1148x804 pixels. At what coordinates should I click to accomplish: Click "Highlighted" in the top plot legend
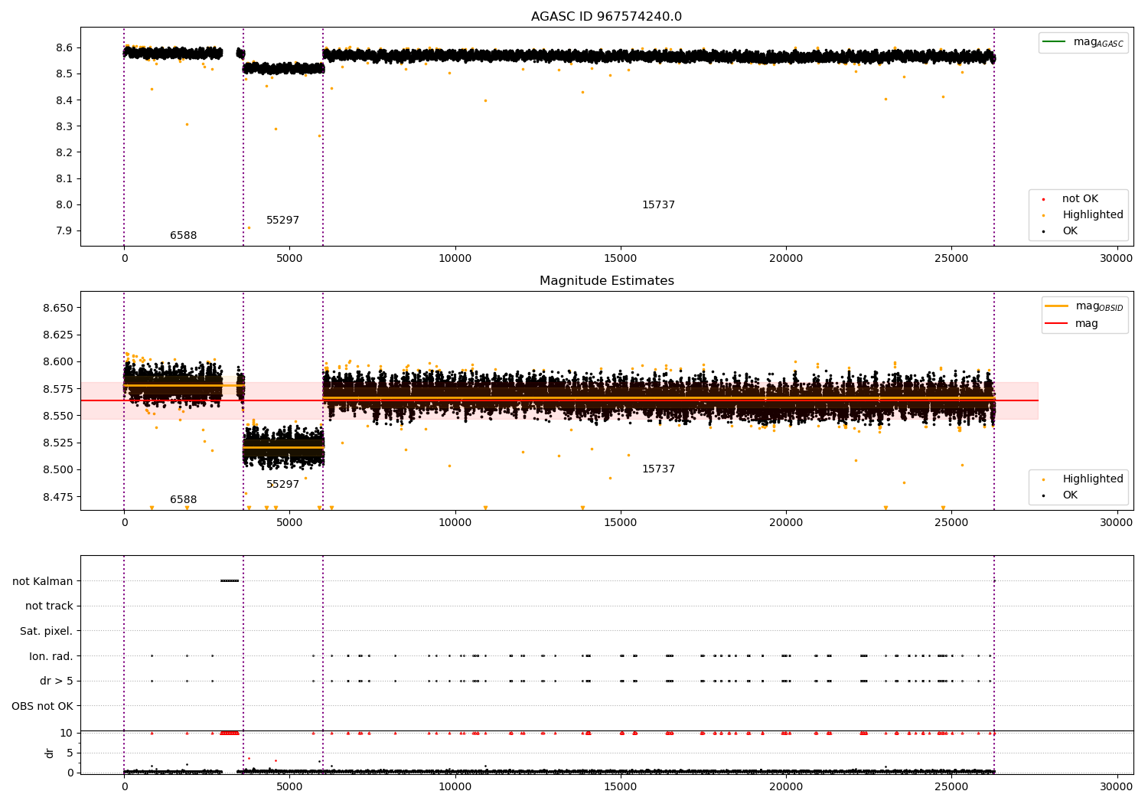pyautogui.click(x=1092, y=215)
